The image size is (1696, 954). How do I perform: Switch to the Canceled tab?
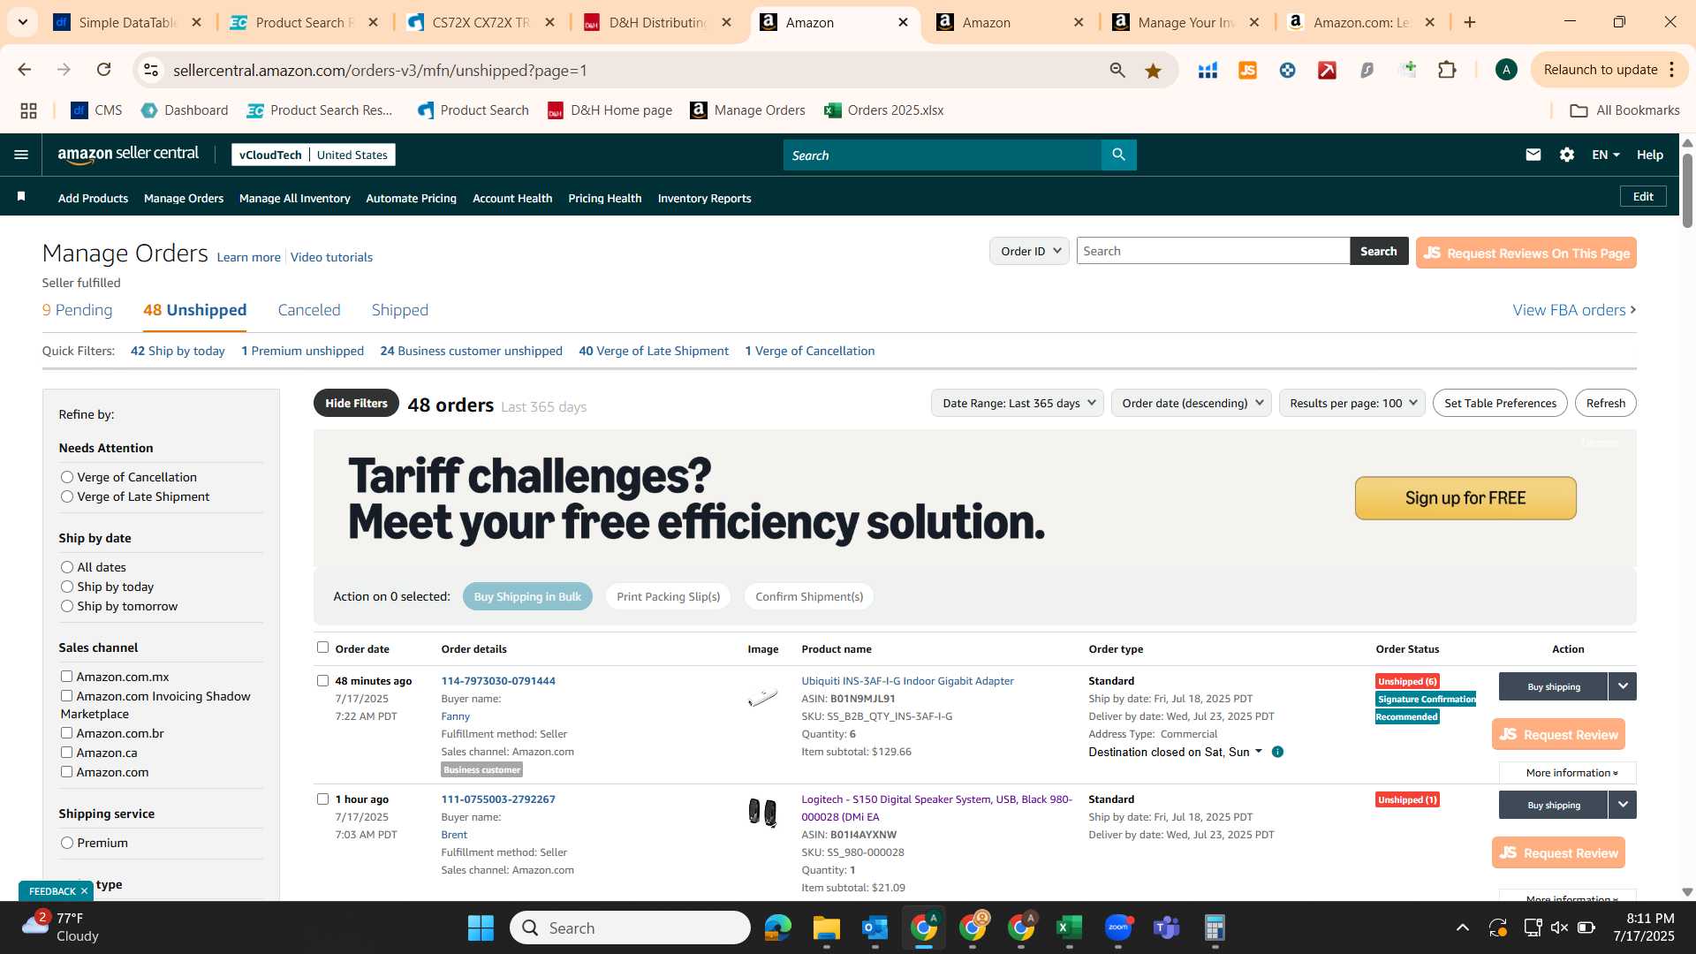coord(309,310)
